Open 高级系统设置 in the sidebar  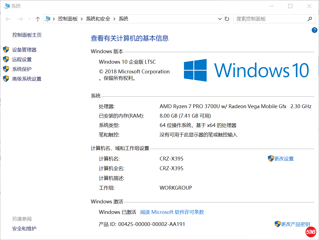pos(26,79)
